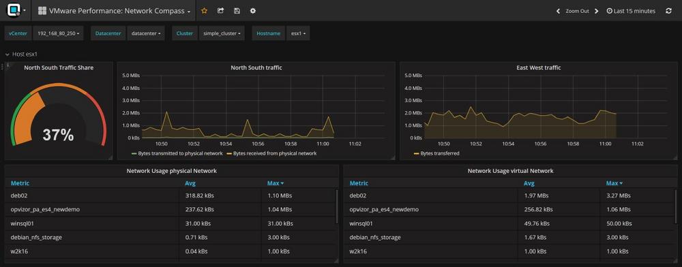Viewport: 682px width, 267px height.
Task: Click the 318.82 kBs average value
Action: 199,195
